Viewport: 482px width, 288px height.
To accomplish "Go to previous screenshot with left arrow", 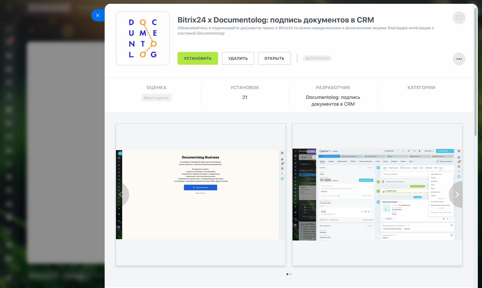I will click(x=122, y=195).
